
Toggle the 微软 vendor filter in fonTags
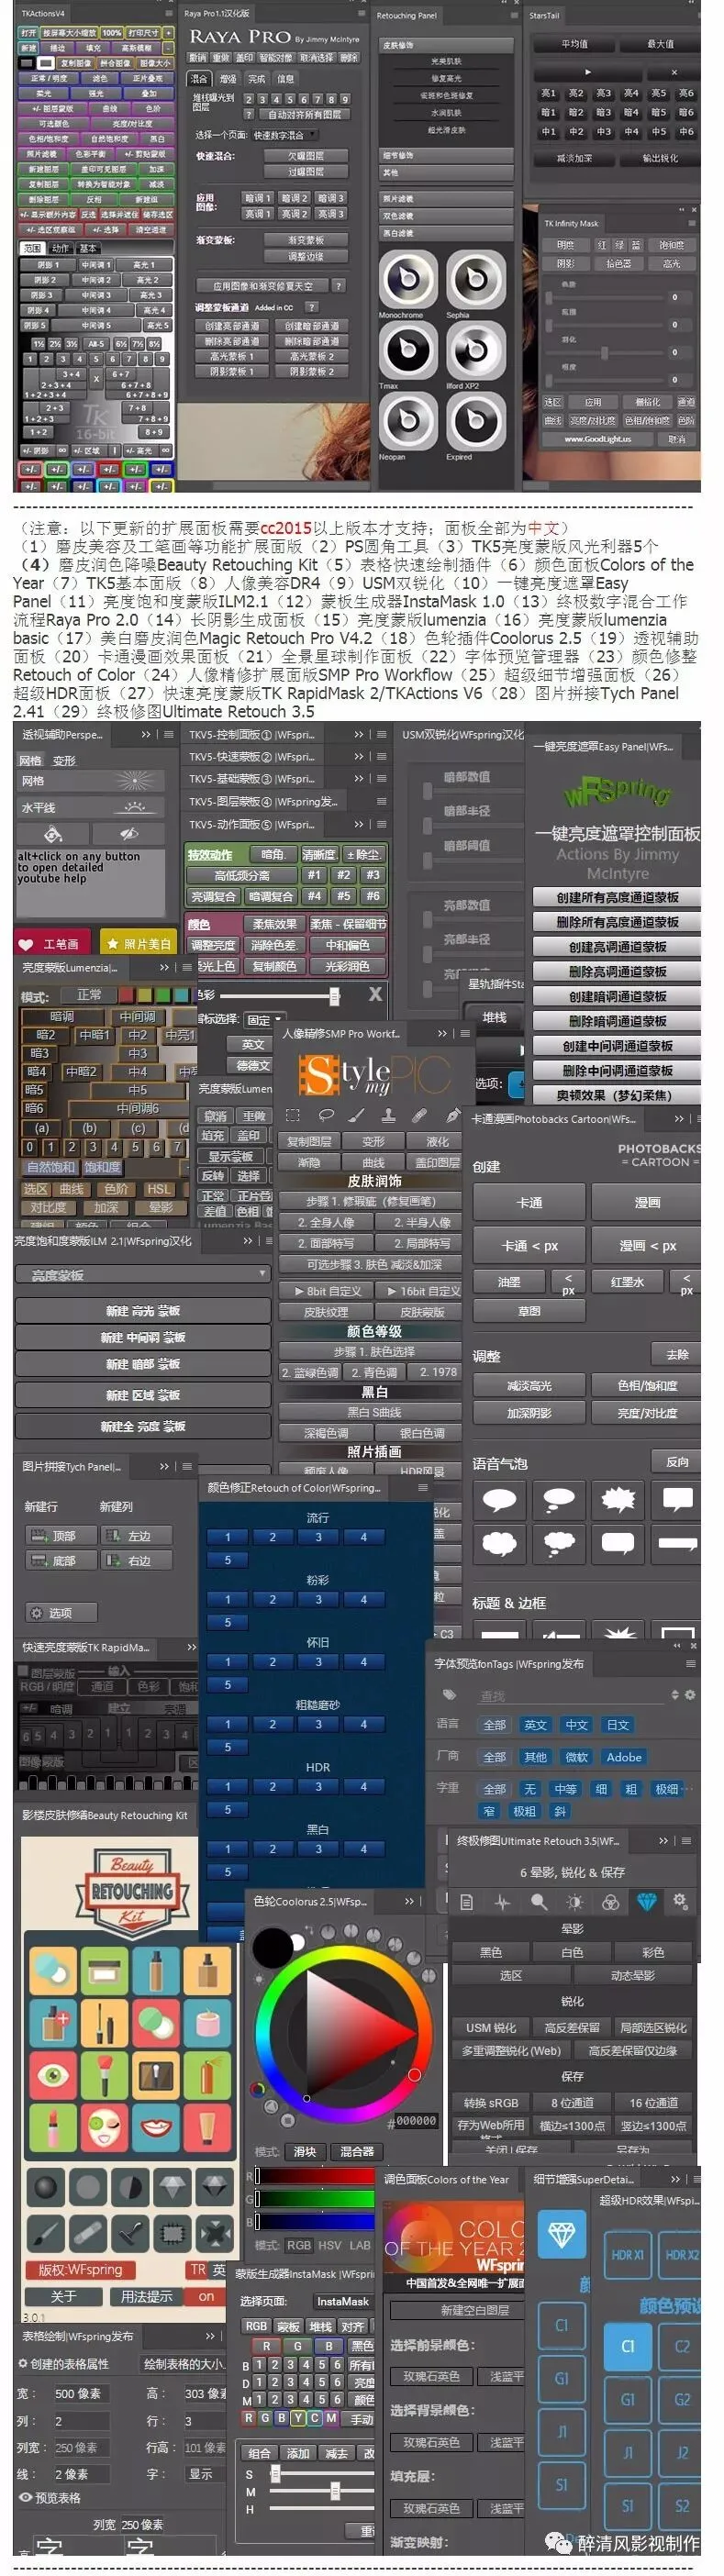[577, 1757]
